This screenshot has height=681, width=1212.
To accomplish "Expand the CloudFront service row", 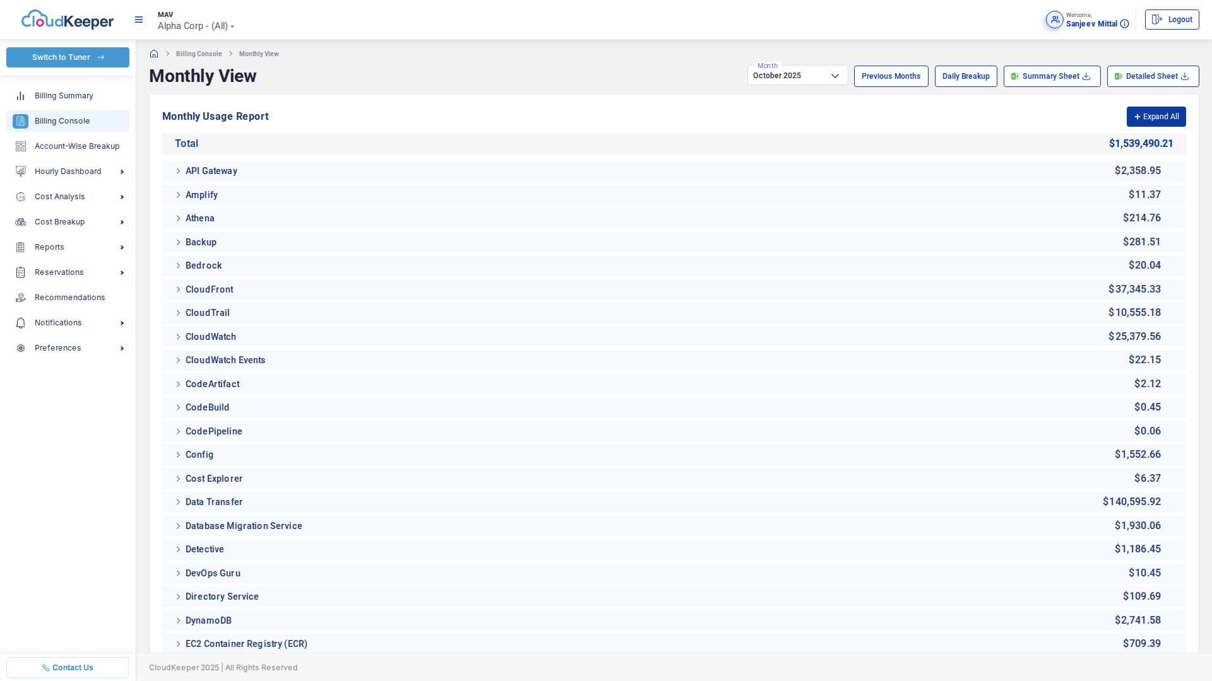I will pos(178,289).
